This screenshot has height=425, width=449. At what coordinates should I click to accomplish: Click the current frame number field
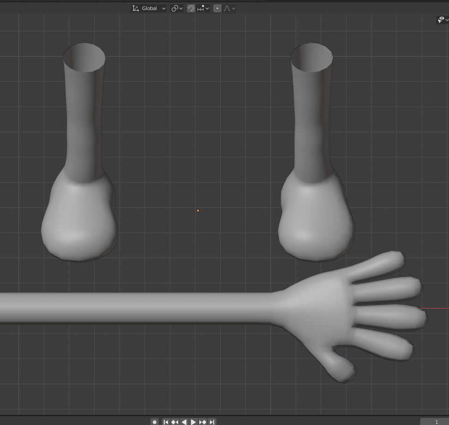(x=436, y=421)
